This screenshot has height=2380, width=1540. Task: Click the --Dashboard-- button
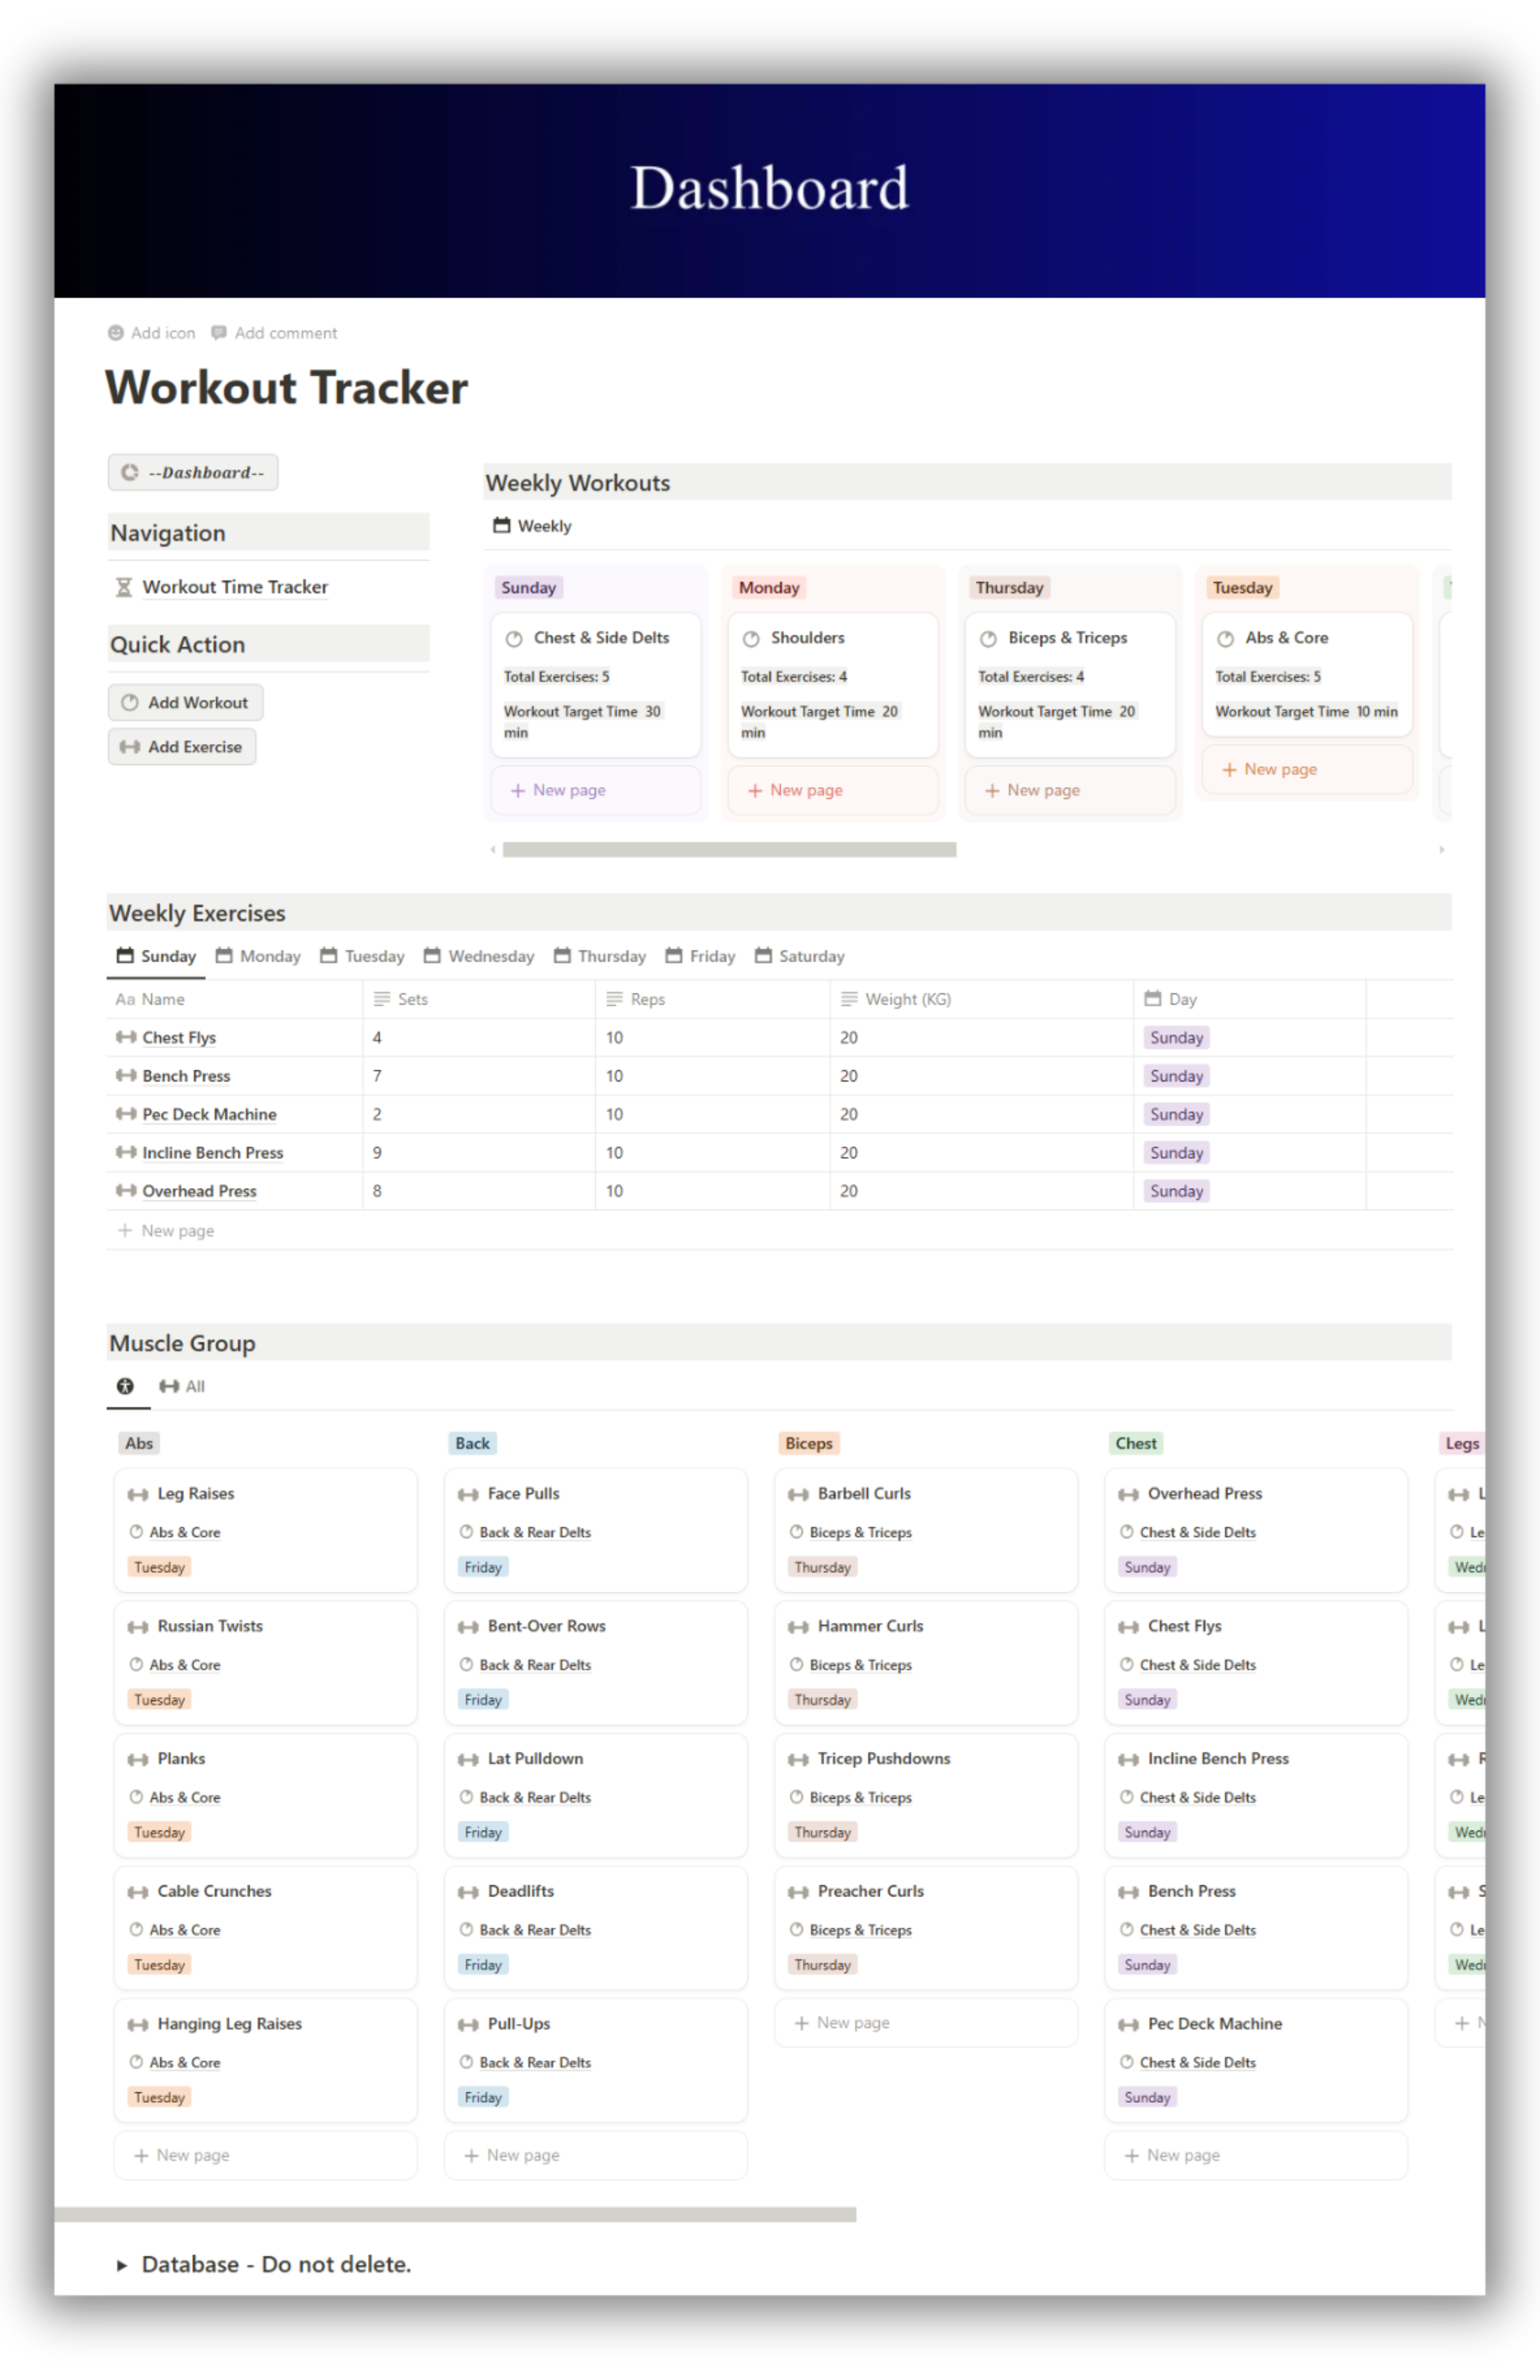coord(193,473)
